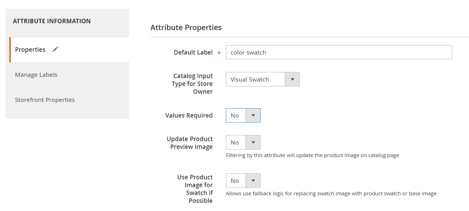The width and height of the screenshot is (469, 211).
Task: Expand the Values Required dropdown arrow
Action: coord(253,115)
